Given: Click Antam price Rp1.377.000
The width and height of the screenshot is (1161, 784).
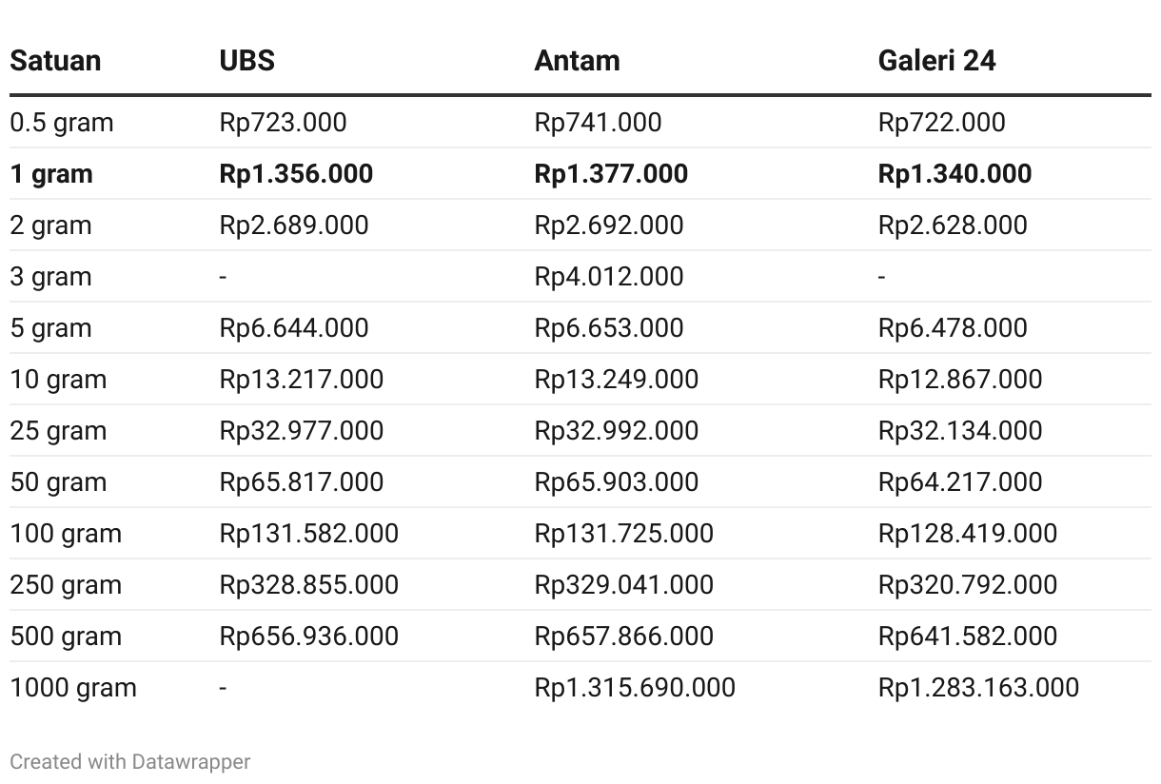Looking at the screenshot, I should tap(611, 174).
